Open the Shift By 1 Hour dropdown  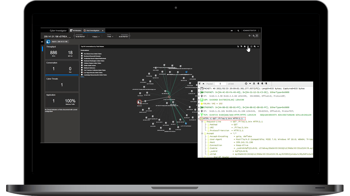pos(110,37)
